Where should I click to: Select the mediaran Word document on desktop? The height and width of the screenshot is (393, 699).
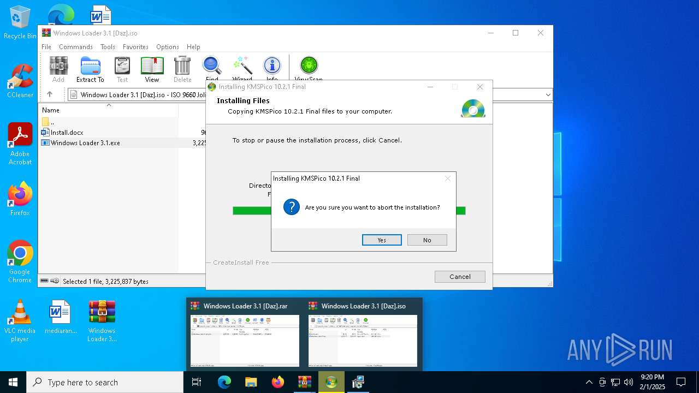pos(60,317)
